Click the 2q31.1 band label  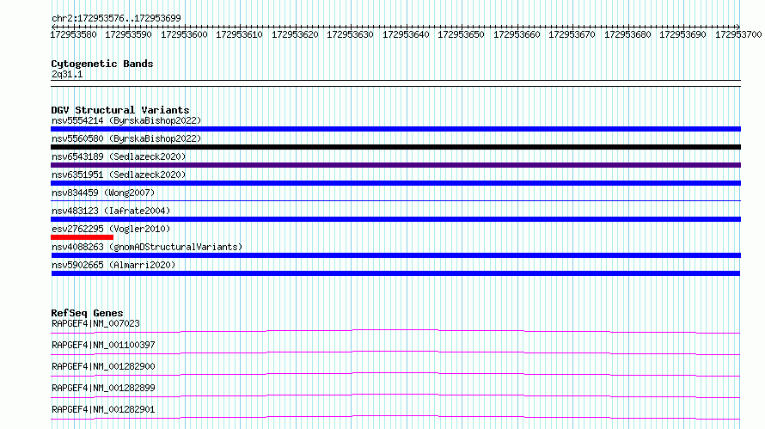(67, 74)
